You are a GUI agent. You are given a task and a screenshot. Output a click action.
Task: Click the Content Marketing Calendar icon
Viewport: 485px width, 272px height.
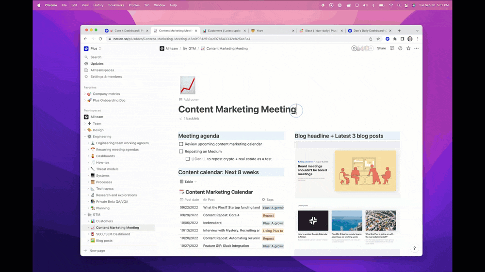[181, 192]
